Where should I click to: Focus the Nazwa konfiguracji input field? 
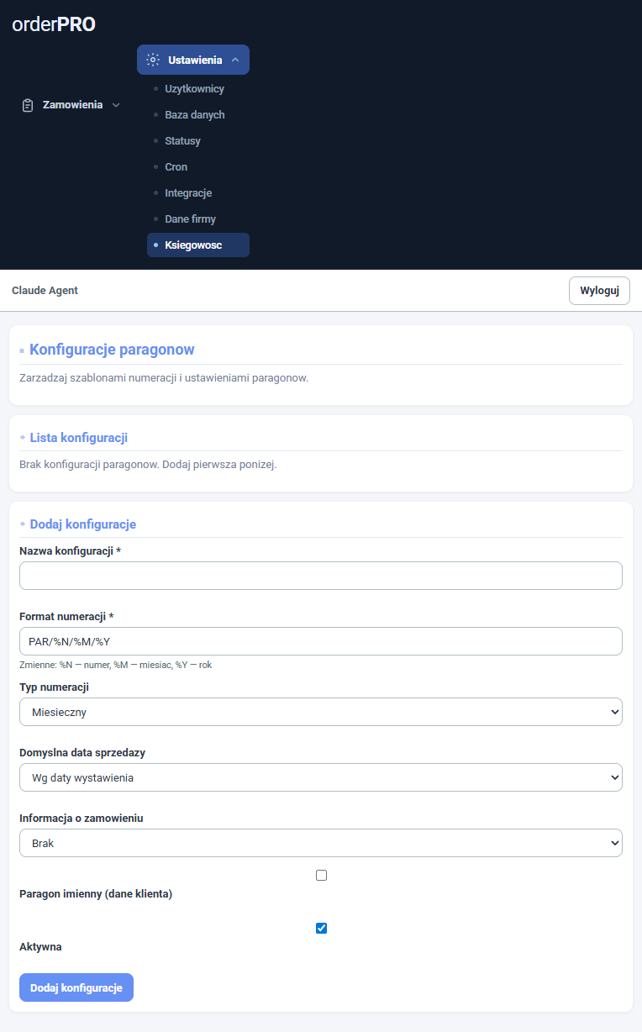point(320,576)
